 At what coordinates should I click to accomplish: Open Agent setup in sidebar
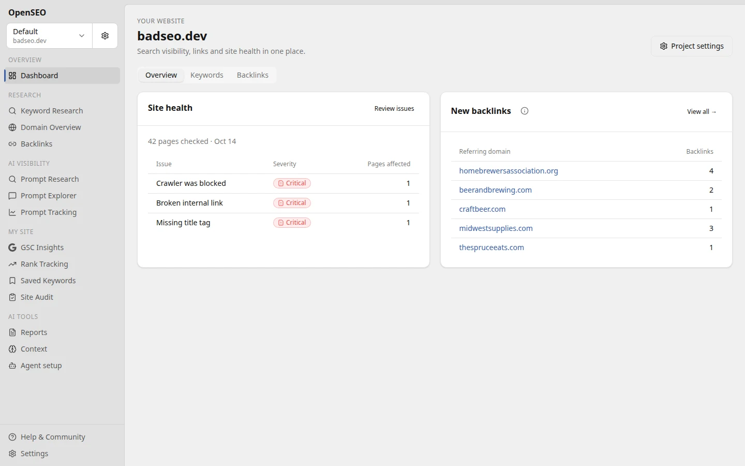pyautogui.click(x=62, y=366)
